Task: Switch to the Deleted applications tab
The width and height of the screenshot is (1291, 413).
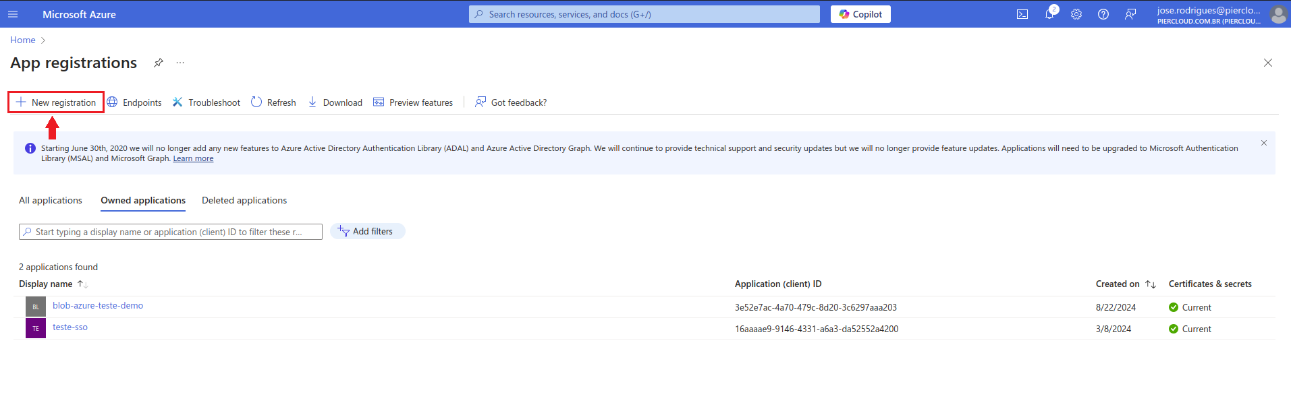Action: pyautogui.click(x=244, y=200)
